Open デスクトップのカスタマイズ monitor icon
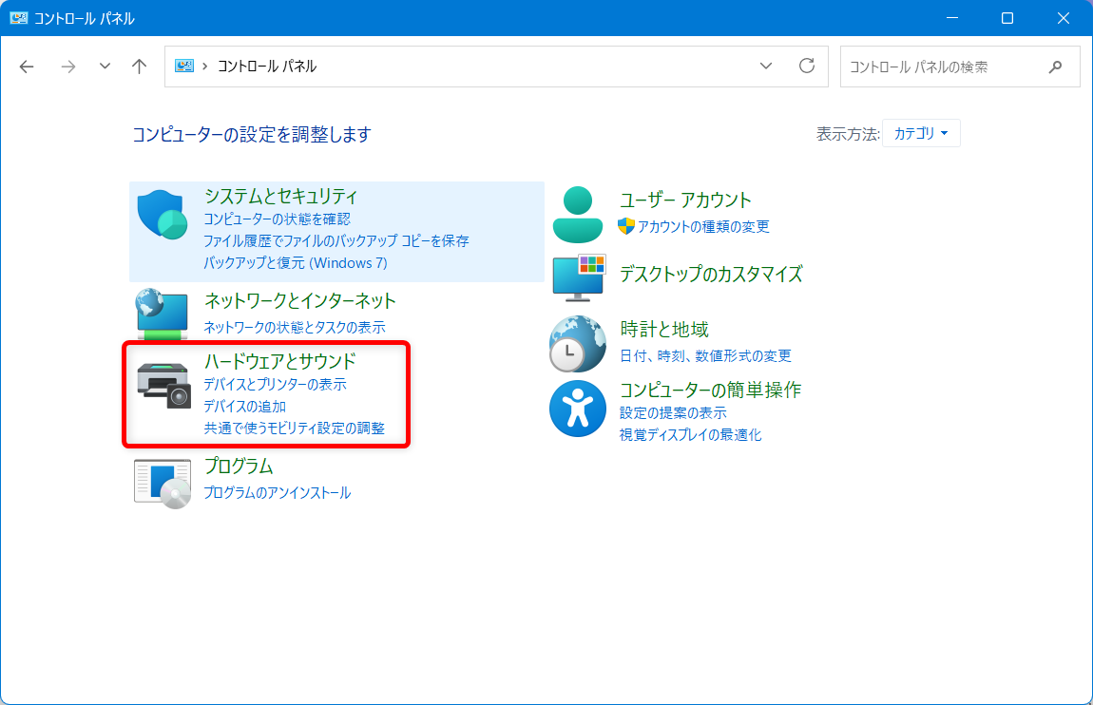 (578, 276)
